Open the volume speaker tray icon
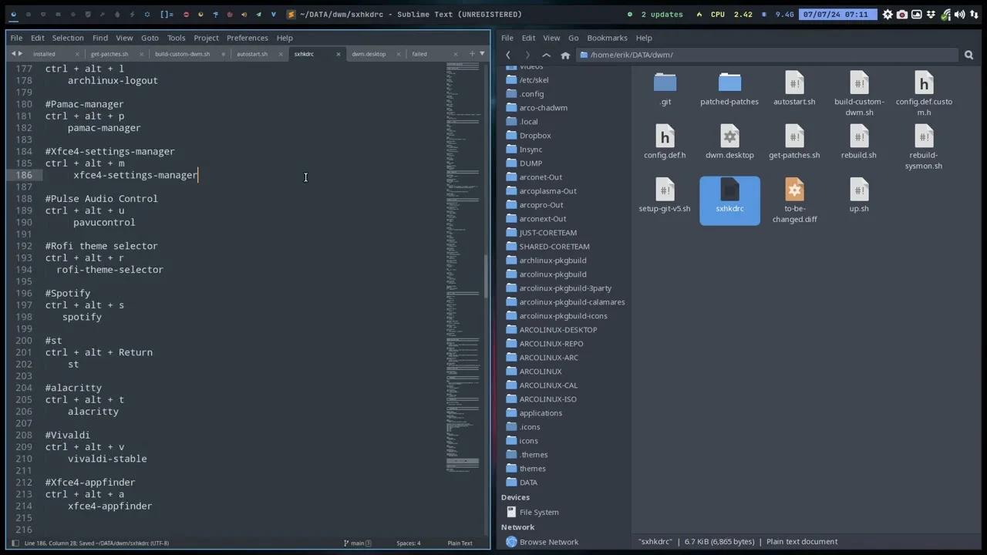The image size is (987, 555). [x=960, y=14]
